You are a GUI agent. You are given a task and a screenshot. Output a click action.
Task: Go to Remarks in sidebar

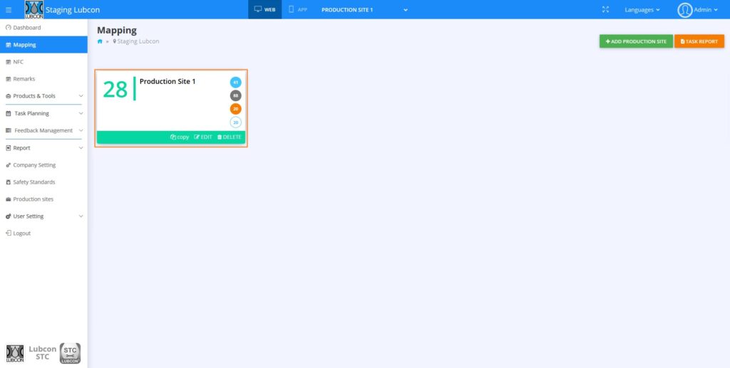pos(43,79)
